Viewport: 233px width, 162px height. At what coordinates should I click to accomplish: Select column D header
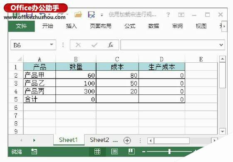pyautogui.click(x=162, y=59)
